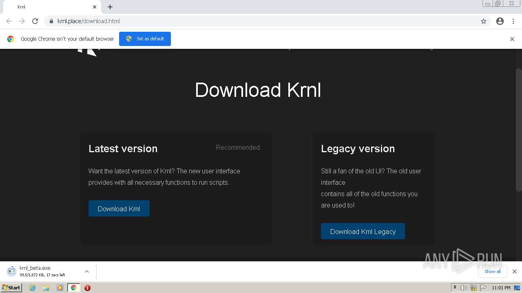Close the Krnl tab
Image resolution: width=522 pixels, height=293 pixels.
pyautogui.click(x=95, y=7)
